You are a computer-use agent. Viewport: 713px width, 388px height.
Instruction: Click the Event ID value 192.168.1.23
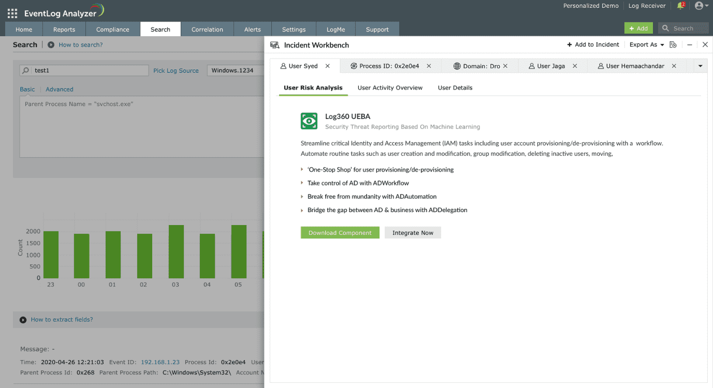point(160,363)
